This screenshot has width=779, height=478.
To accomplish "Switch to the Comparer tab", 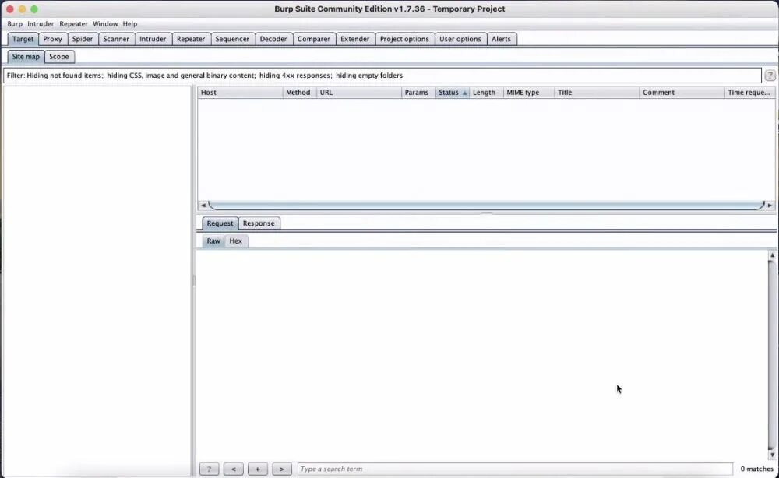I will 313,39.
